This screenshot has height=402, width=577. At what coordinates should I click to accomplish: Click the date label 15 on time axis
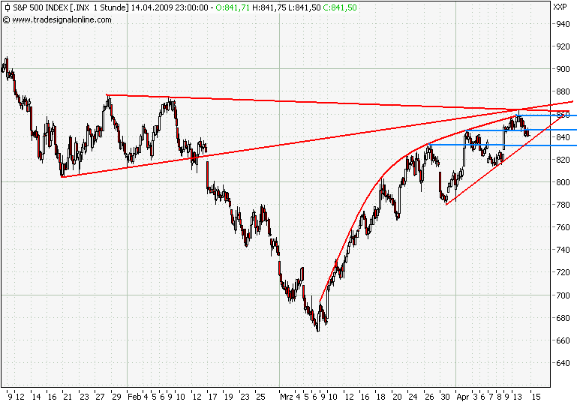[x=536, y=397]
